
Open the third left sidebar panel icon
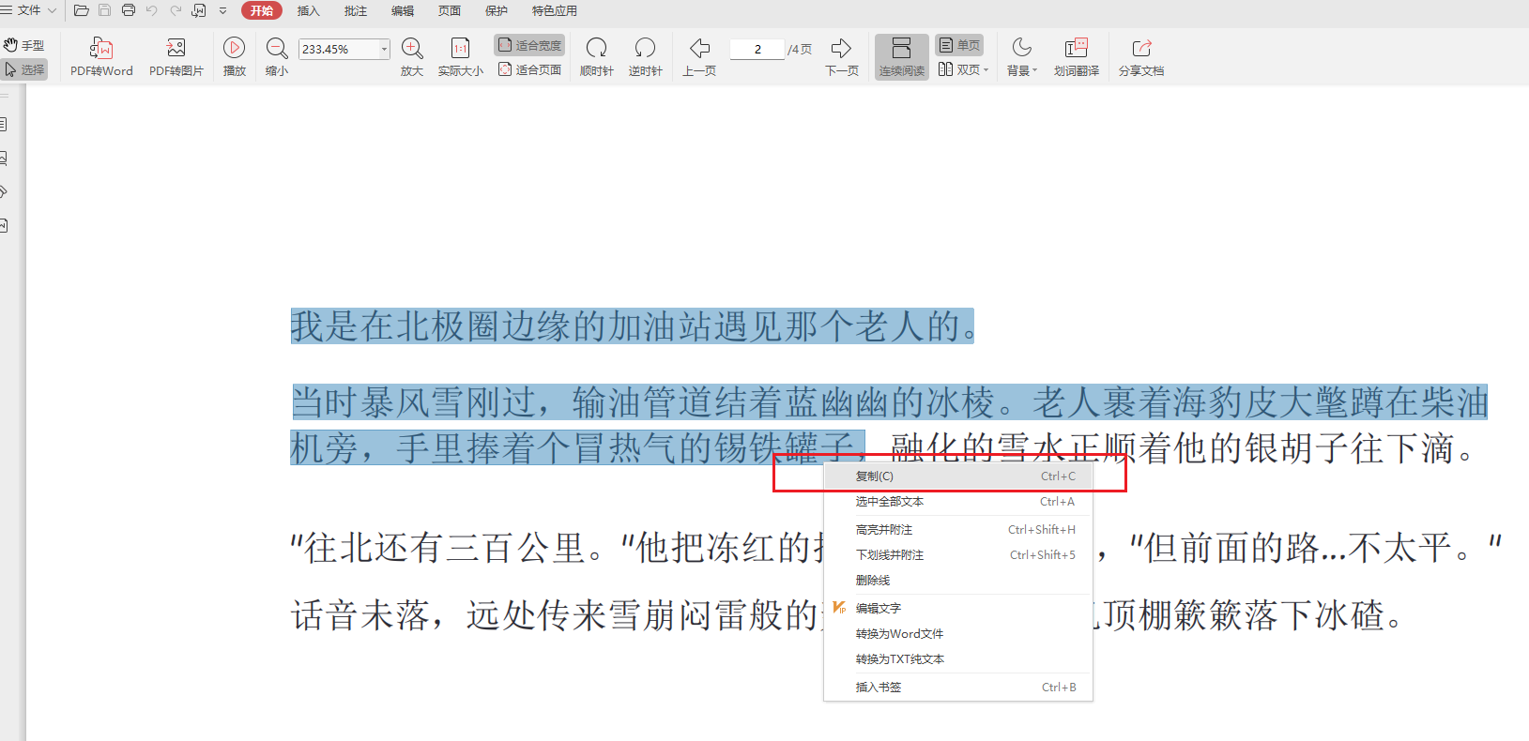tap(4, 191)
